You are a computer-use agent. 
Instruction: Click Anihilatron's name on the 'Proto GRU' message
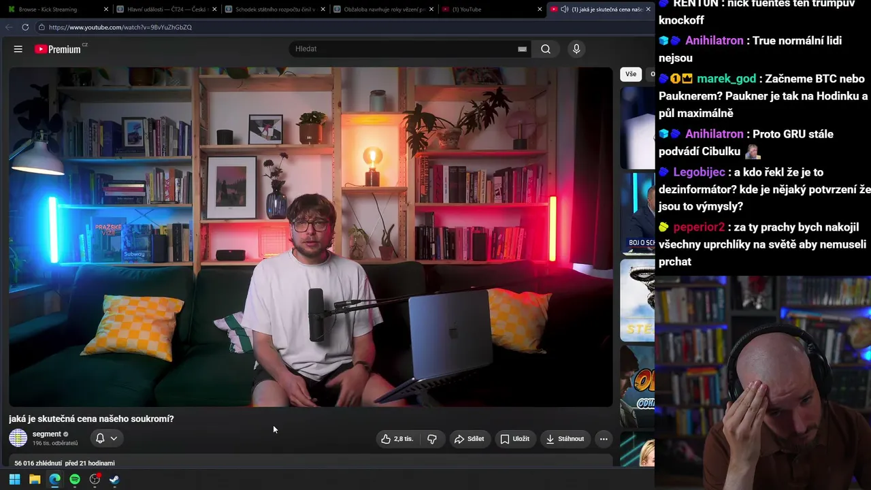tap(714, 134)
